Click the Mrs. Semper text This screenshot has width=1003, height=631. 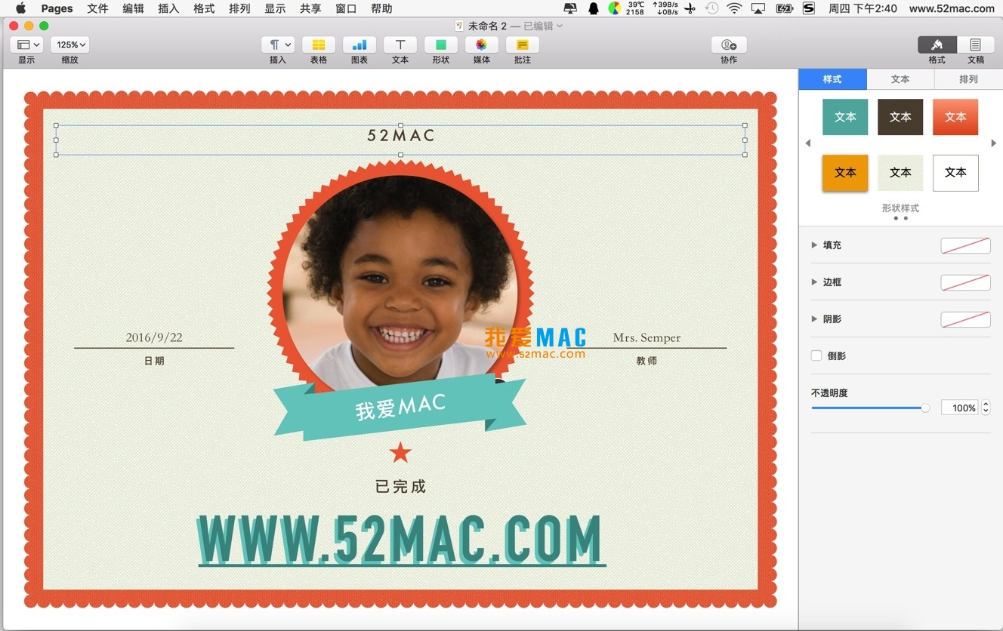[x=647, y=337]
